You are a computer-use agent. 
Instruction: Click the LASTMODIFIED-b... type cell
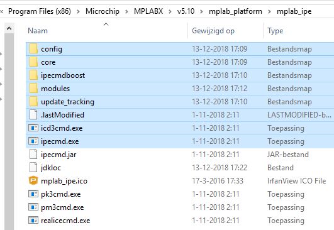(x=299, y=115)
